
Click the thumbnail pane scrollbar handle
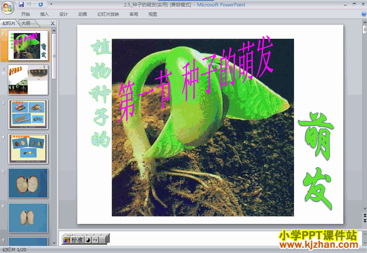tap(54, 56)
